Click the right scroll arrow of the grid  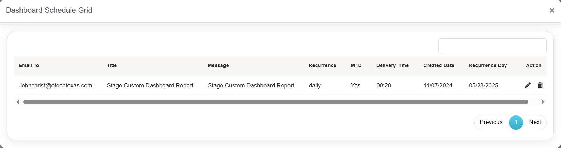pos(543,102)
